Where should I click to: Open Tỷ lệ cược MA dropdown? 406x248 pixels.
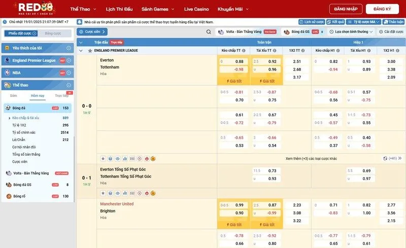(x=363, y=22)
